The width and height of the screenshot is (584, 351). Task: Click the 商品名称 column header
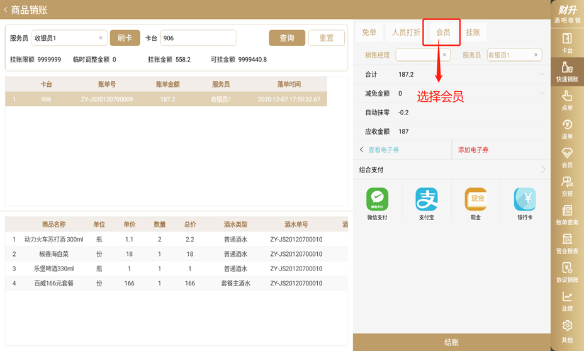(x=53, y=225)
